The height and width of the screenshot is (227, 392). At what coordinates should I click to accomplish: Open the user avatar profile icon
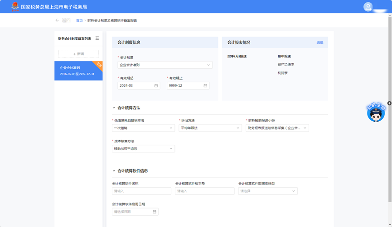(368, 7)
